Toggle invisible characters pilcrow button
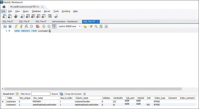This screenshot has width=199, height=109. pos(101,26)
